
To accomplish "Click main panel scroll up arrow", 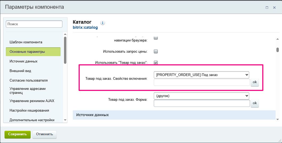I will point(277,39).
